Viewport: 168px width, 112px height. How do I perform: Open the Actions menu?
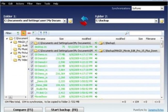click(20, 4)
